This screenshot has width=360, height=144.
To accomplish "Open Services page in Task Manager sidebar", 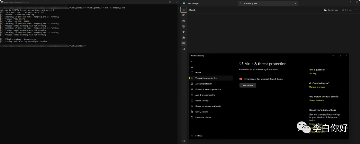I will 183,49.
